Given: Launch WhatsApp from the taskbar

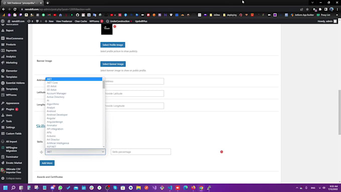Looking at the screenshot, I should [60, 188].
